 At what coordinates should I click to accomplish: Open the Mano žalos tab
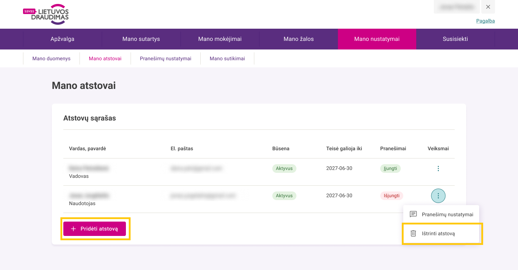(299, 39)
